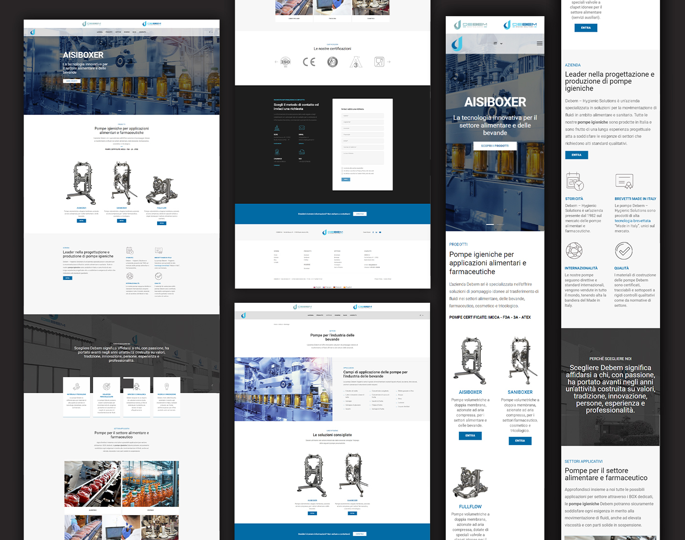Check the Cookie Policy acceptance checkbox
Screen dimensions: 685x540
342,173
